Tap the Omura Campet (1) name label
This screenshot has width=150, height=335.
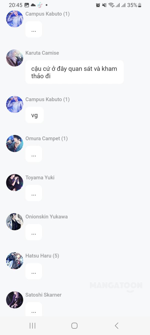(x=46, y=138)
